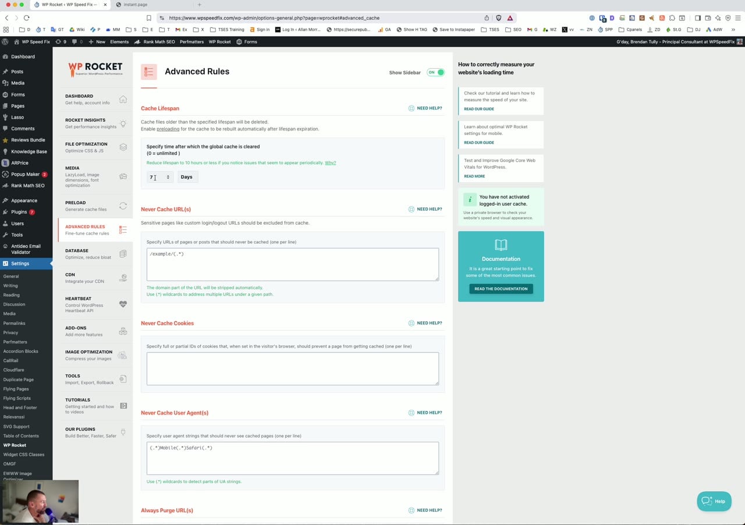
Task: Click inside the Never Cache Cookies text area
Action: click(292, 368)
